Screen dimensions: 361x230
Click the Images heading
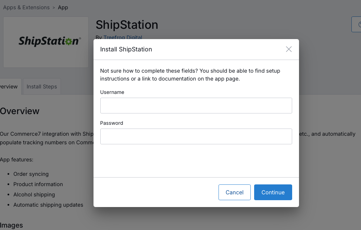tap(11, 225)
